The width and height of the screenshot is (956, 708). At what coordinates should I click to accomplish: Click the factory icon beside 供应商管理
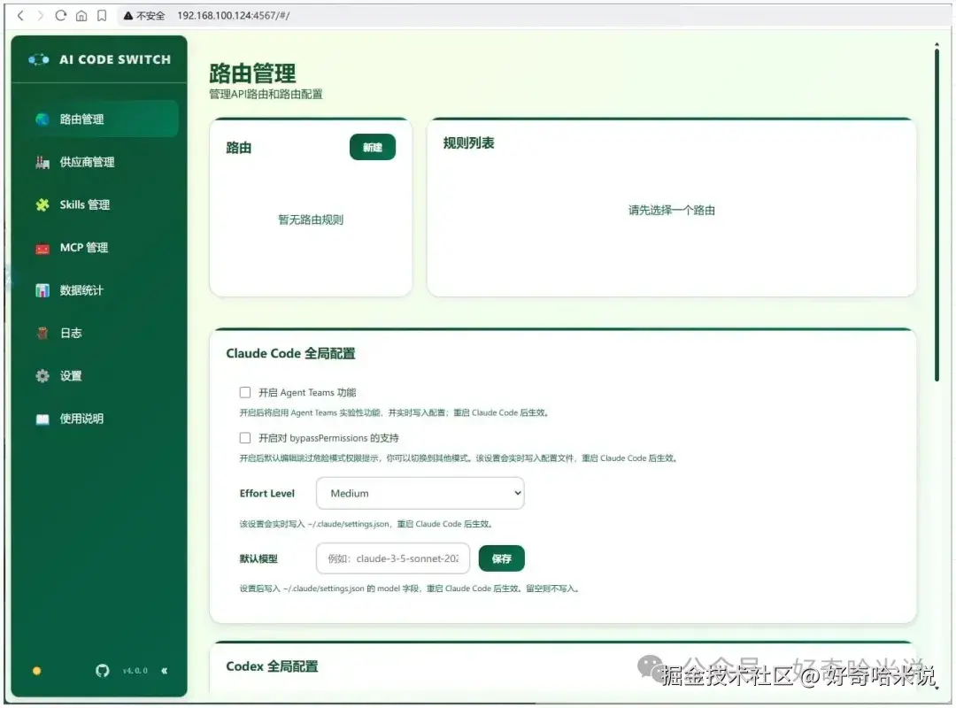(x=42, y=162)
